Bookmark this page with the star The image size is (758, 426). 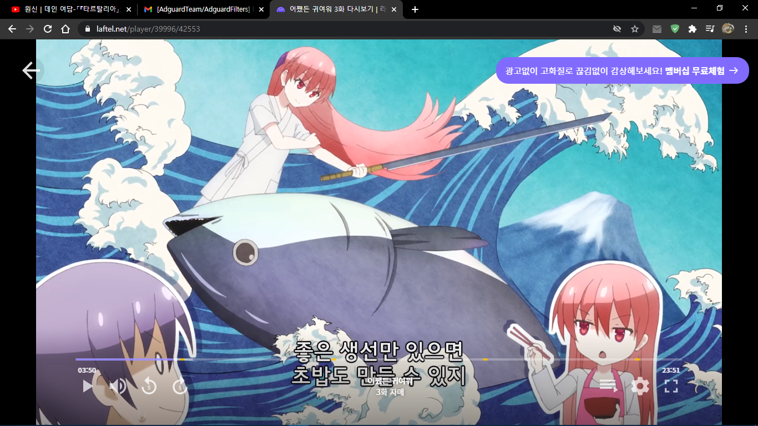635,29
